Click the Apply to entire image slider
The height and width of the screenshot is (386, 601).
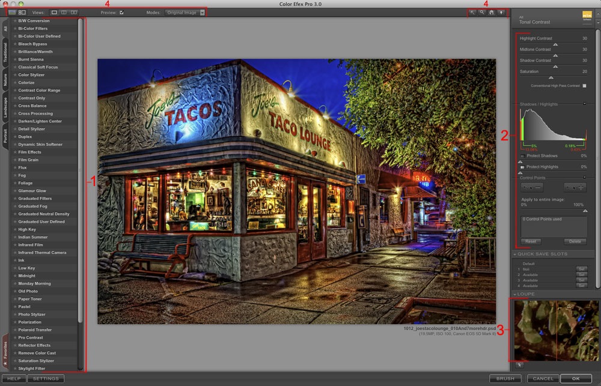[x=585, y=211]
